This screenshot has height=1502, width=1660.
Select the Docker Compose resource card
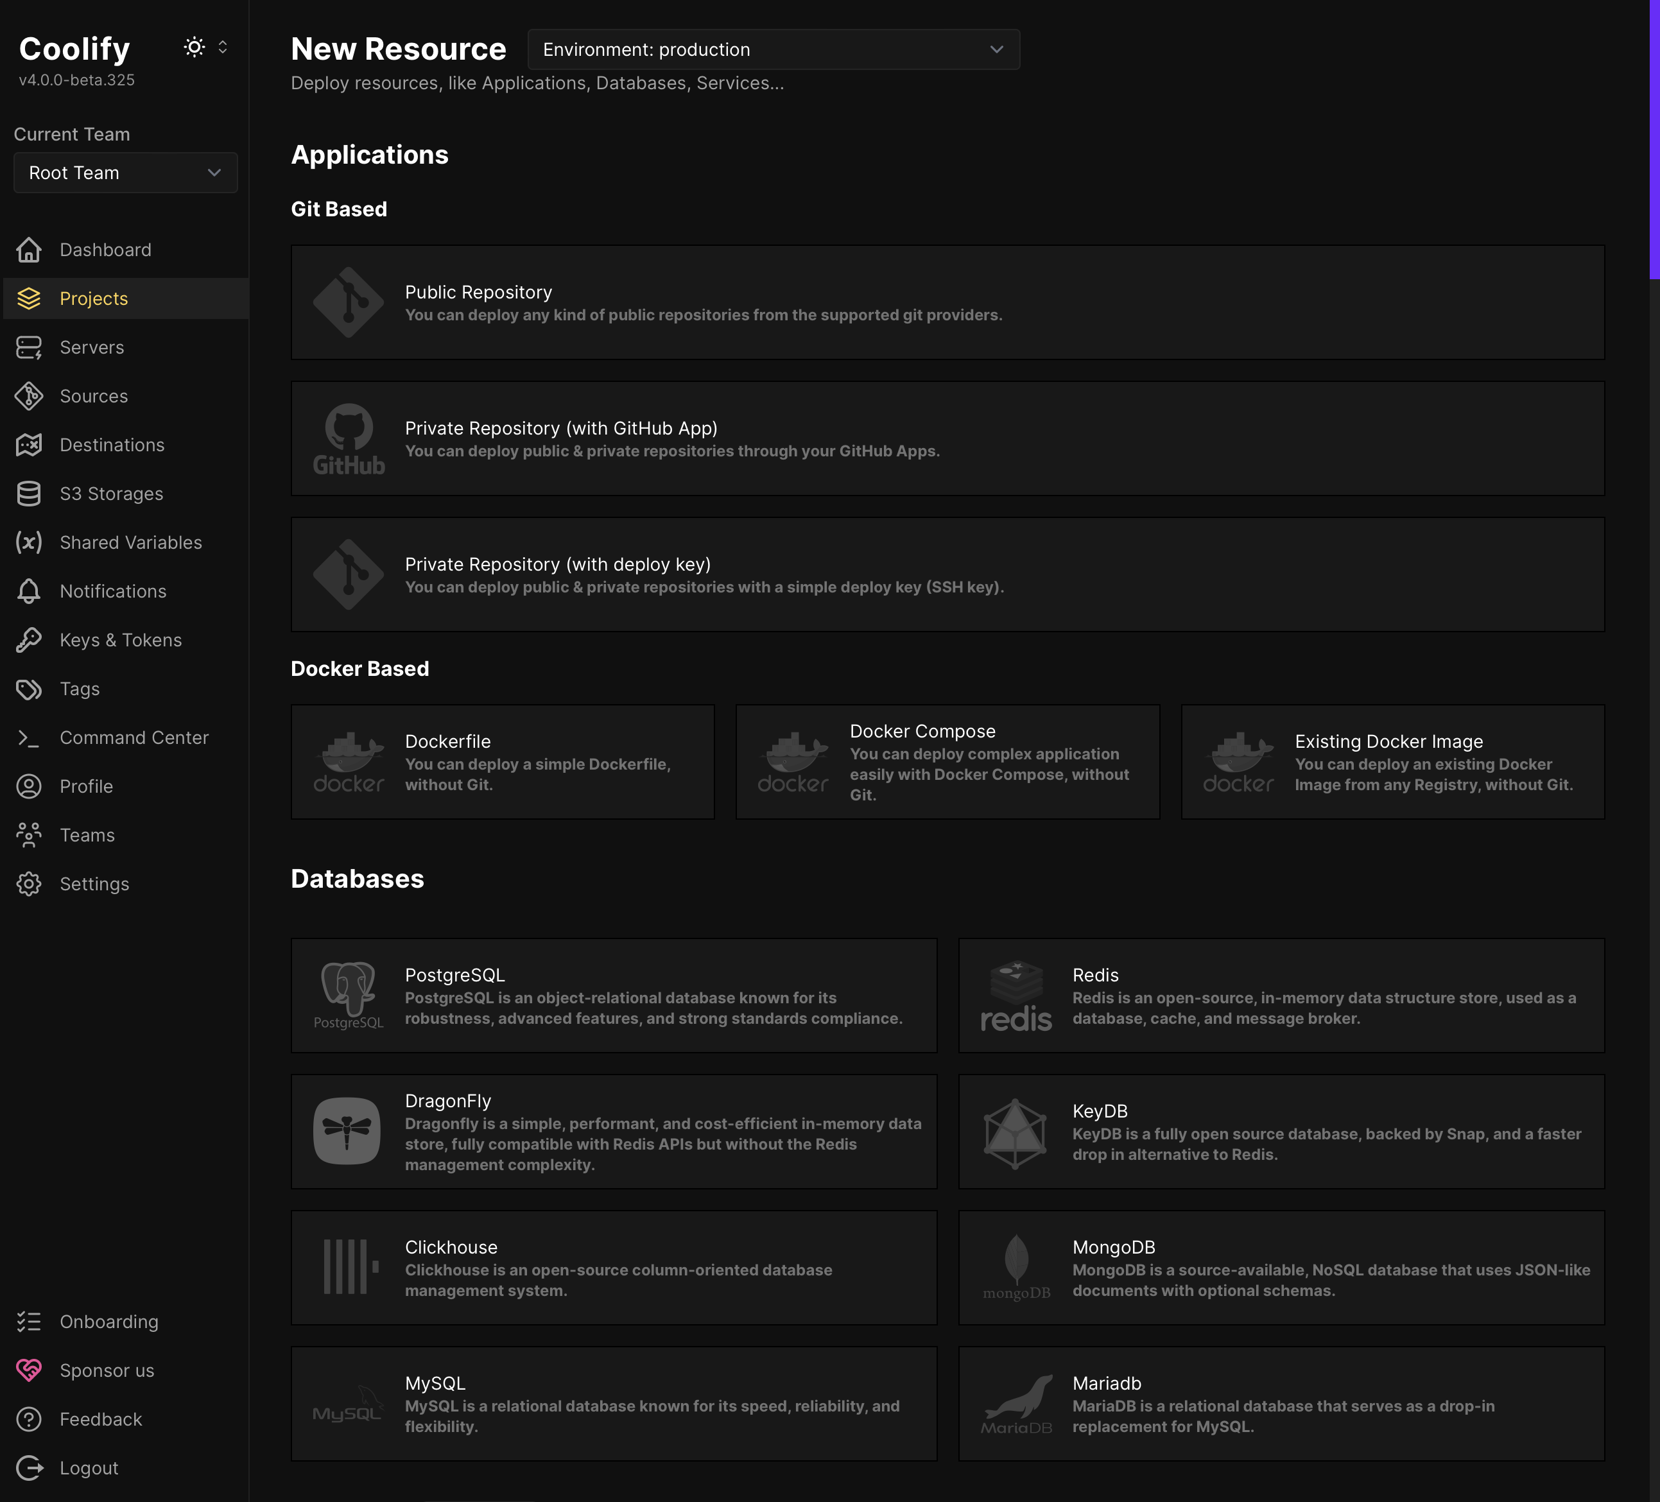pyautogui.click(x=947, y=761)
